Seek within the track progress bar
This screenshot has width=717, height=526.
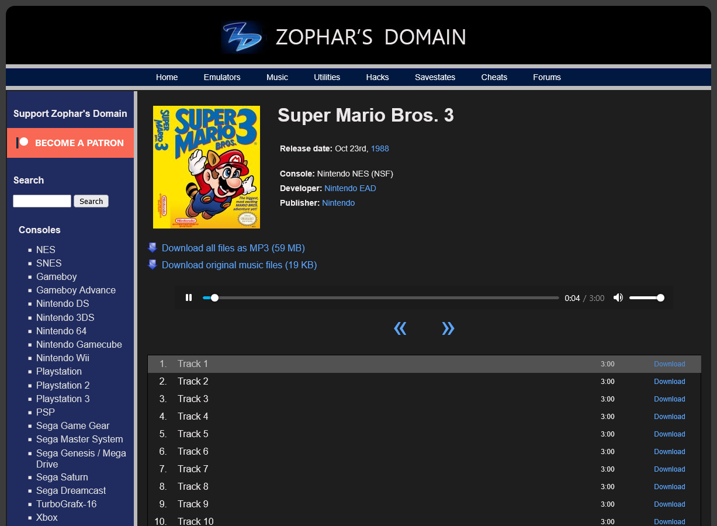[x=381, y=297]
